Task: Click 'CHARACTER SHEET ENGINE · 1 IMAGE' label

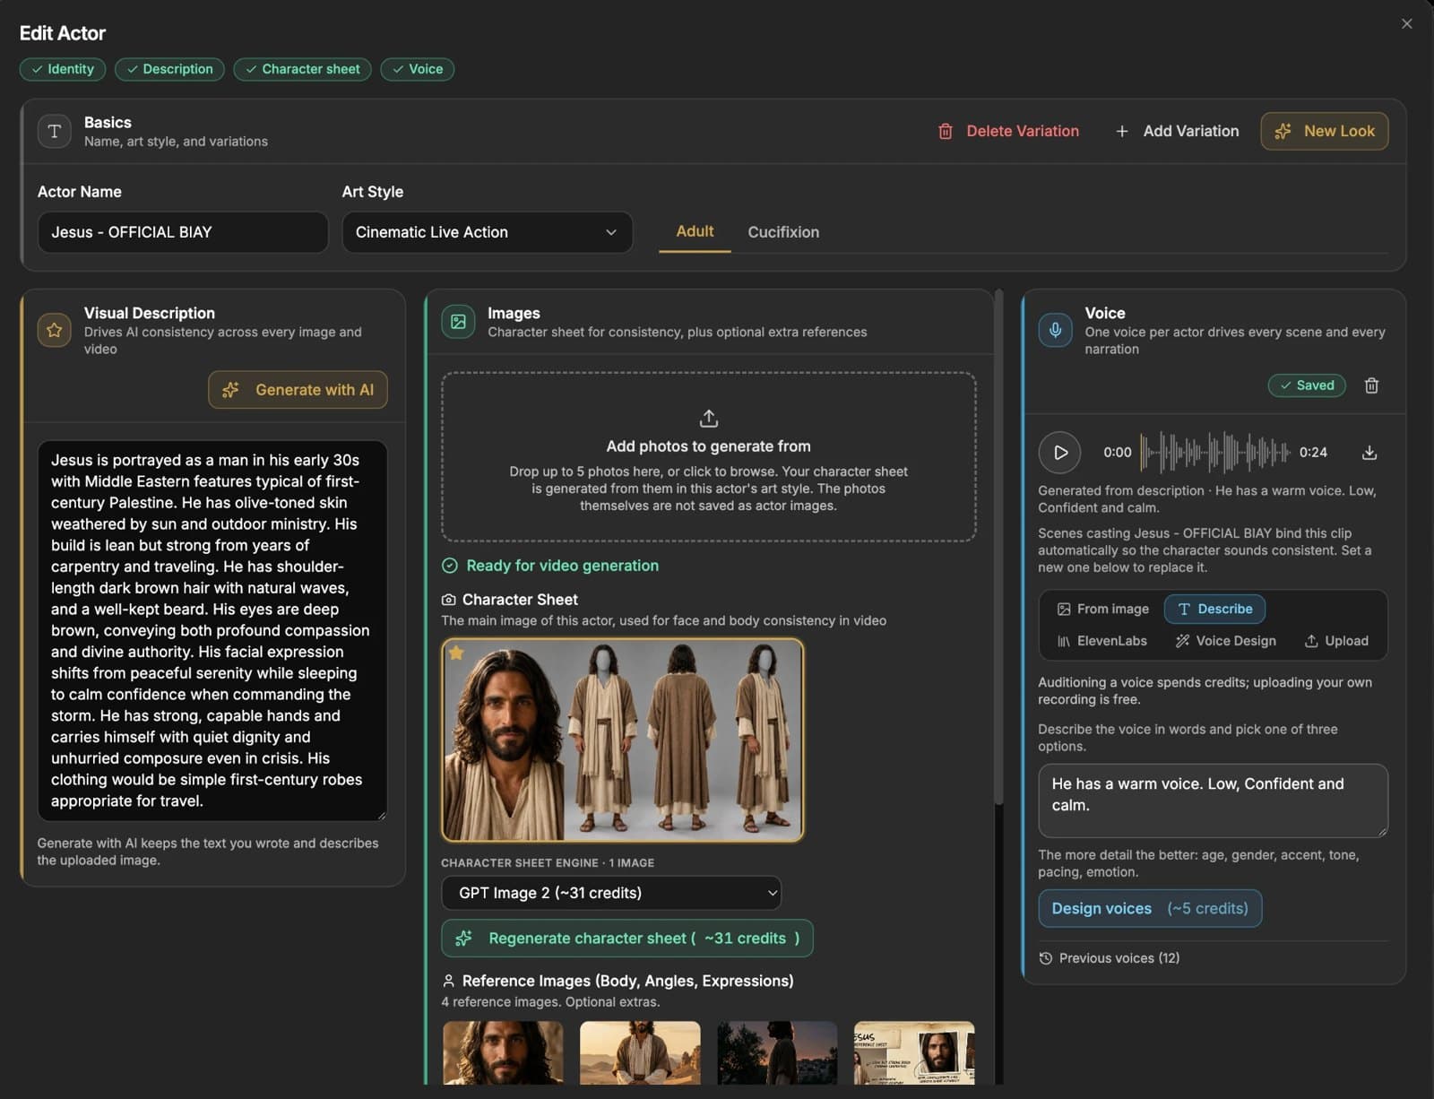Action: 548,862
